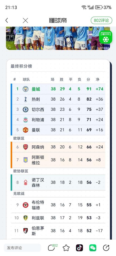Tap the back arrow icon

(x=7, y=20)
